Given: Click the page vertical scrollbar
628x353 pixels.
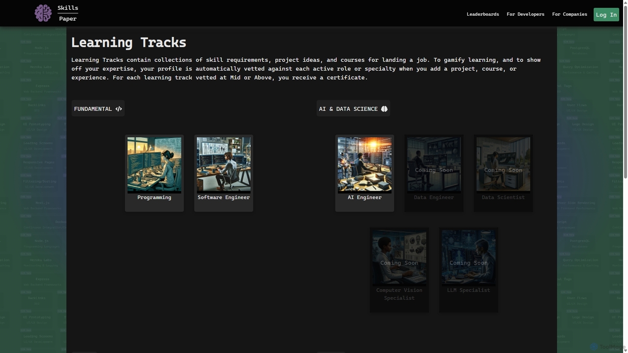Looking at the screenshot, I should 625,93.
